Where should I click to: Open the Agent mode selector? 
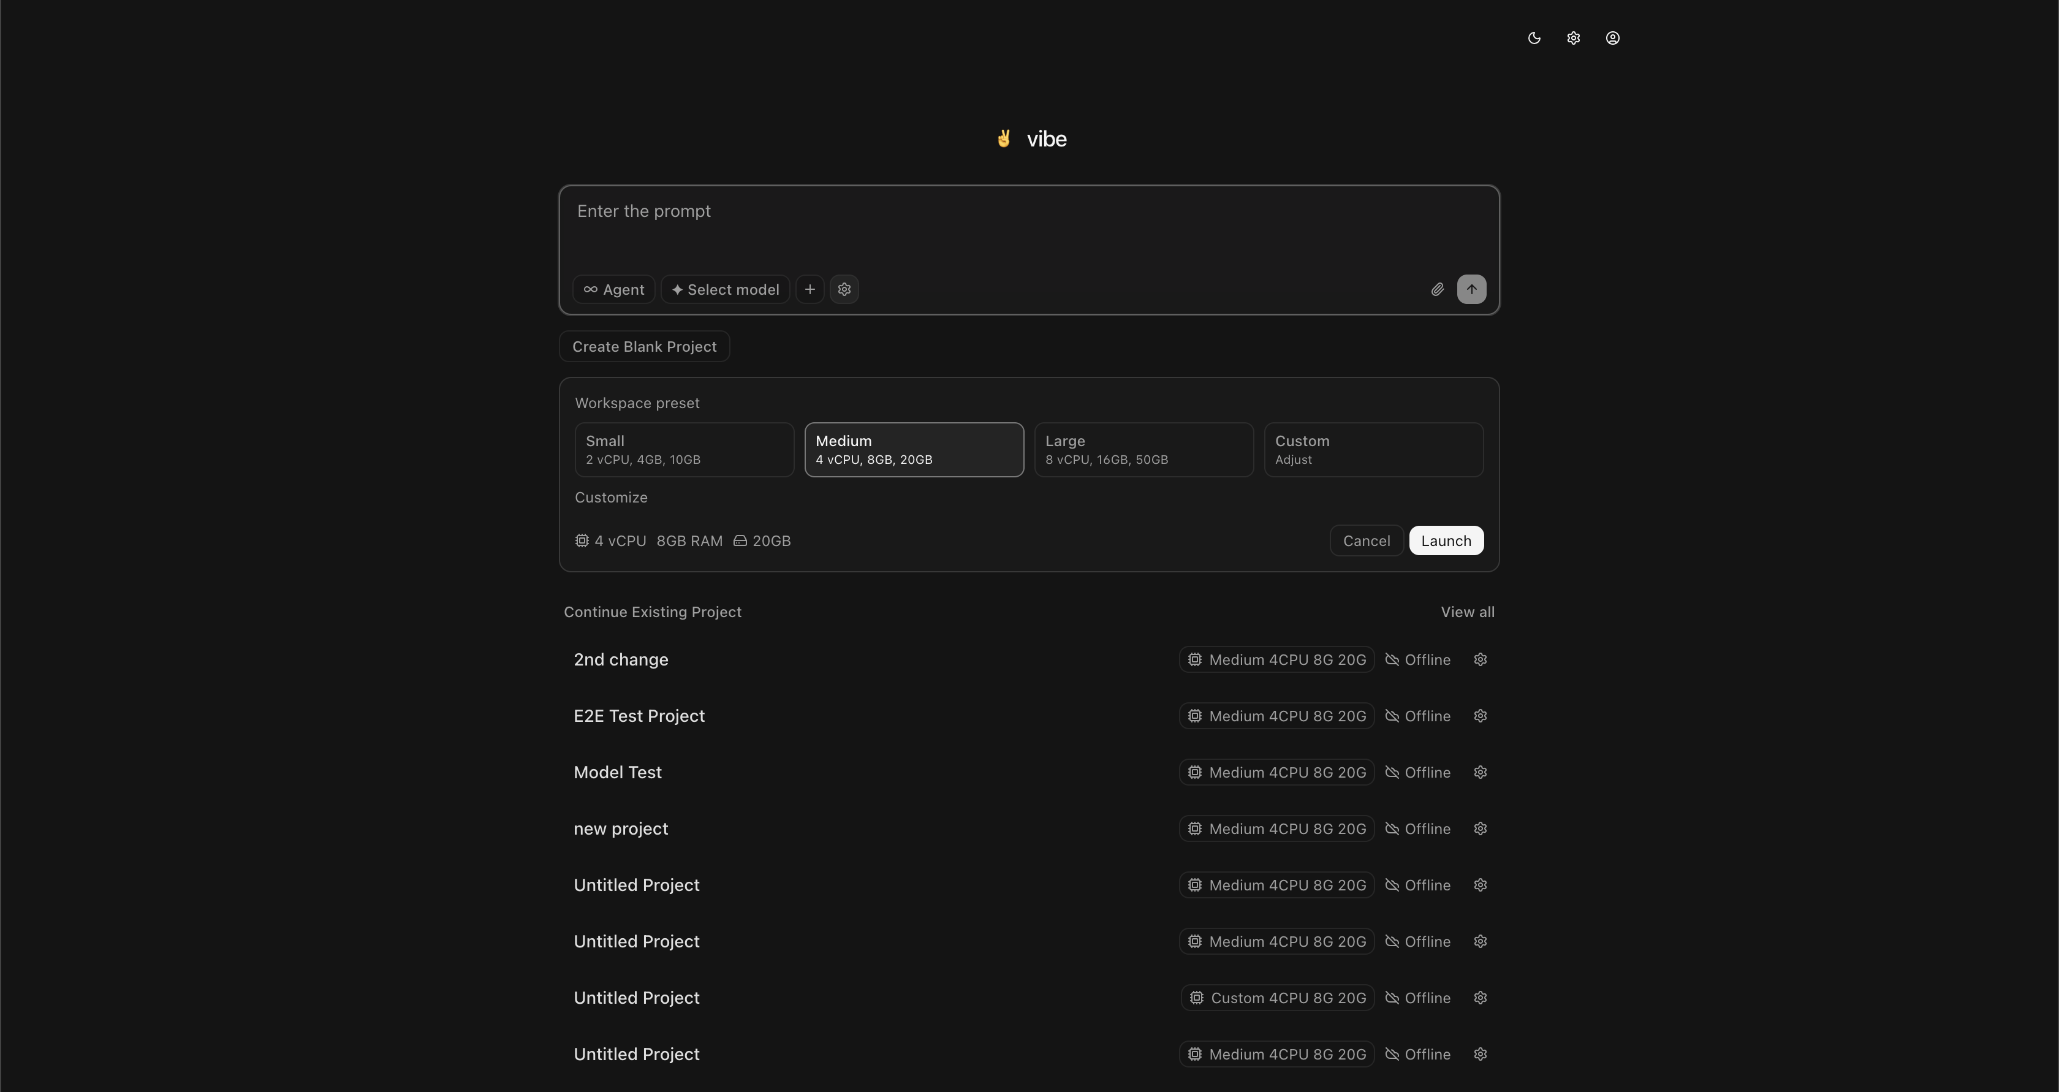click(x=614, y=289)
